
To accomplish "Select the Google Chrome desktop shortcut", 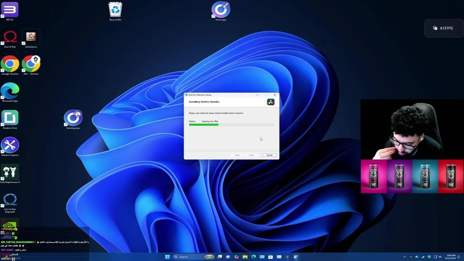I will (10, 65).
